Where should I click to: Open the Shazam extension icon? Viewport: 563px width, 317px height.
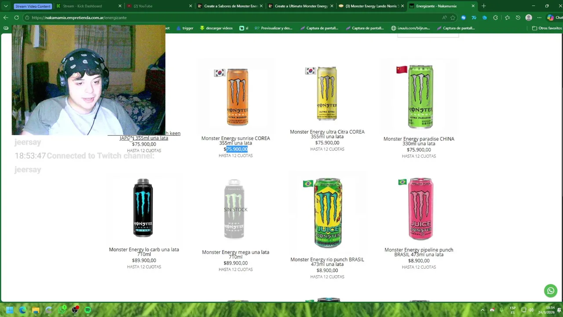click(x=463, y=18)
